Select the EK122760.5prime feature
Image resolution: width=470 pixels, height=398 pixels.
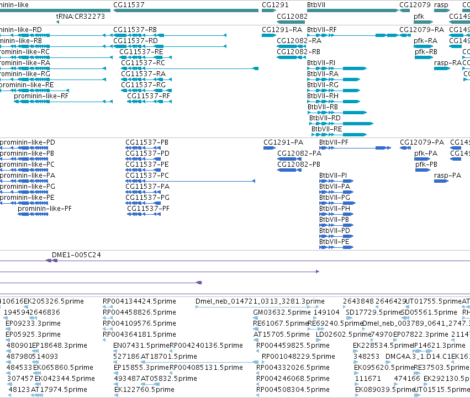tap(145, 390)
